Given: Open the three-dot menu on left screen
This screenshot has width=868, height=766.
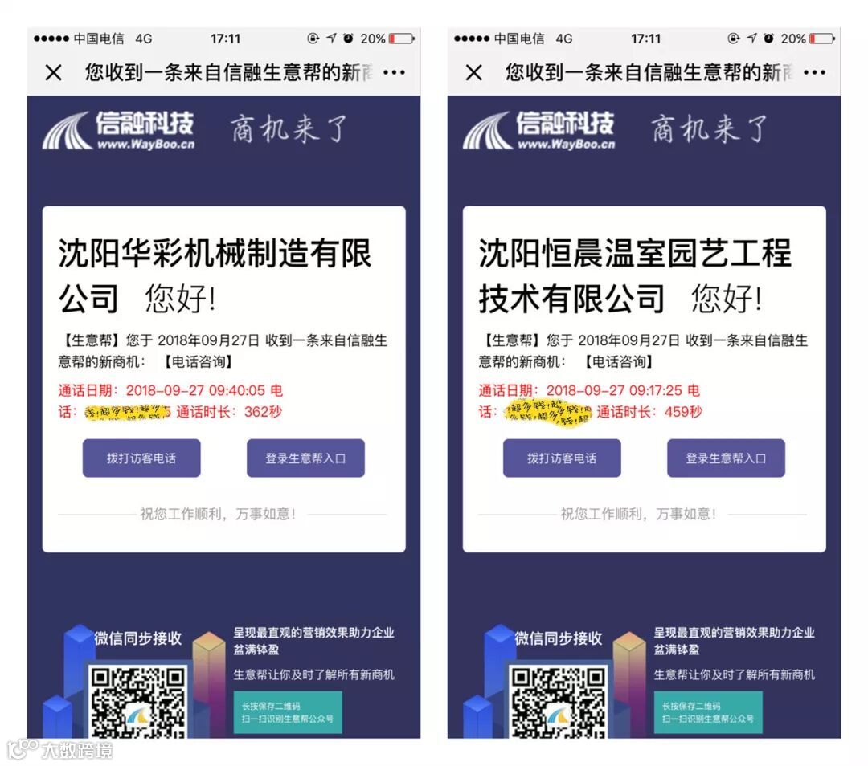Looking at the screenshot, I should 394,72.
